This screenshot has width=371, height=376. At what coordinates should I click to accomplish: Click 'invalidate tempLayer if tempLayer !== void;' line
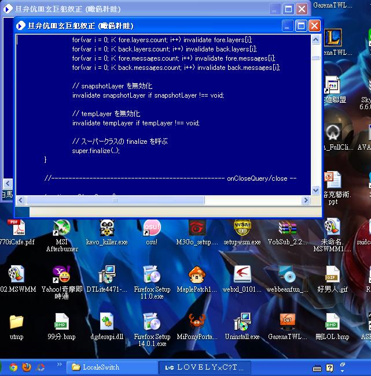[x=136, y=123]
